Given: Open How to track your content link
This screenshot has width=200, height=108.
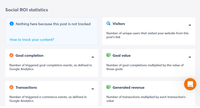Looking at the screenshot, I should [32, 40].
